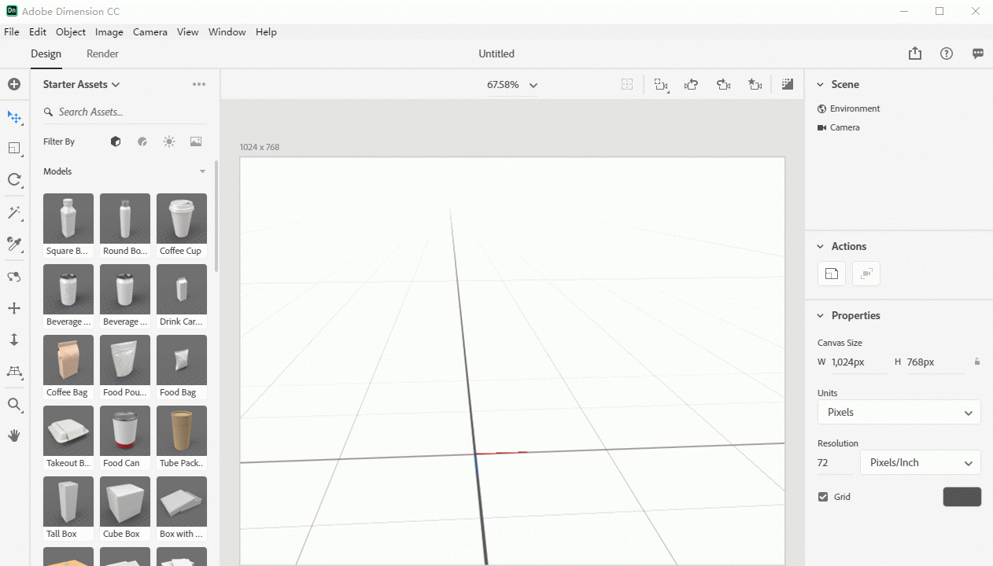
Task: Select the Zoom magnifier tool
Action: point(14,404)
